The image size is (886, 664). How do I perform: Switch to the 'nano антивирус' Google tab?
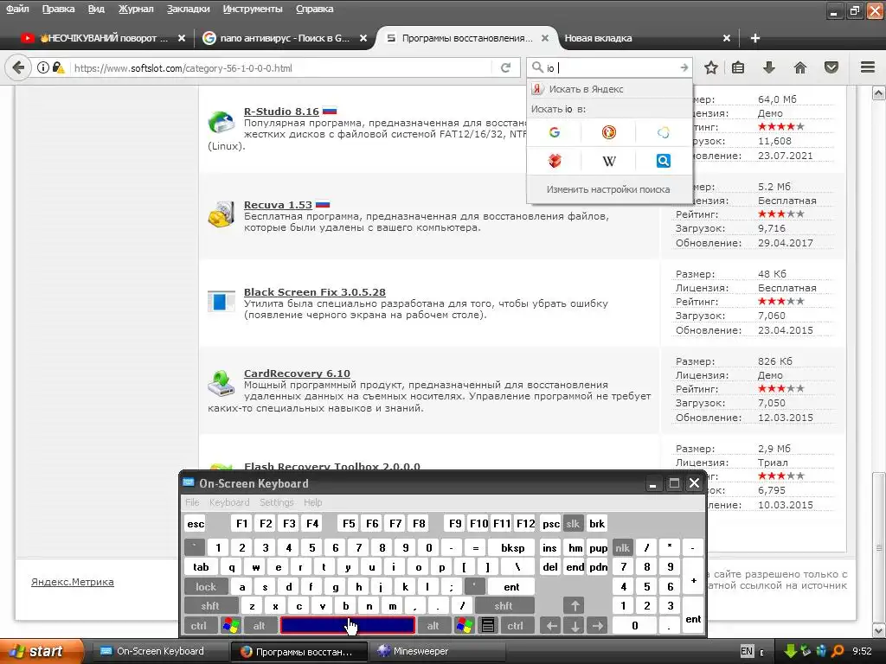(285, 38)
